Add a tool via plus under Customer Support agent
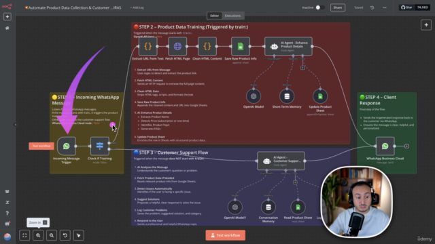 tap(295, 182)
